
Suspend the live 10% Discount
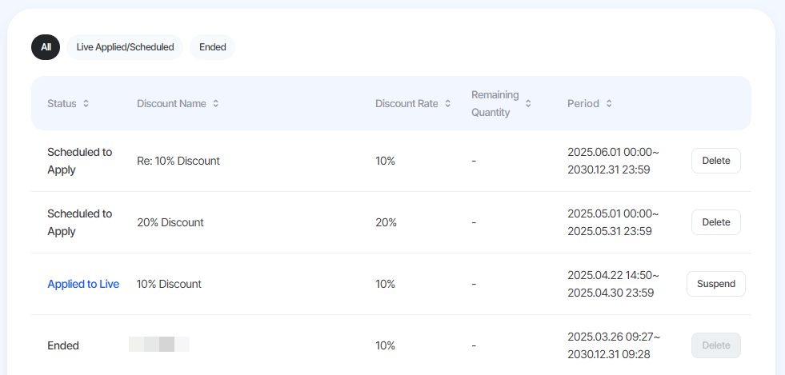point(716,284)
